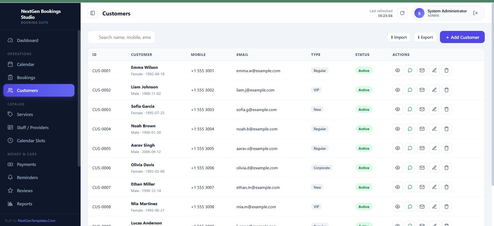Viewport: 494px width, 226px height.
Task: Open chat icon for Sofia Garcia
Action: 410,109
